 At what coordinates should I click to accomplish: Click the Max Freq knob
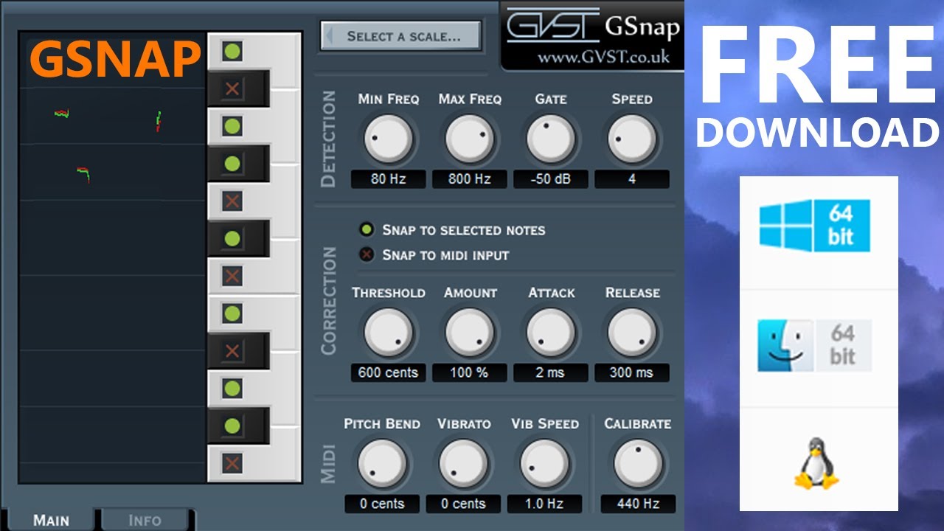coord(470,139)
